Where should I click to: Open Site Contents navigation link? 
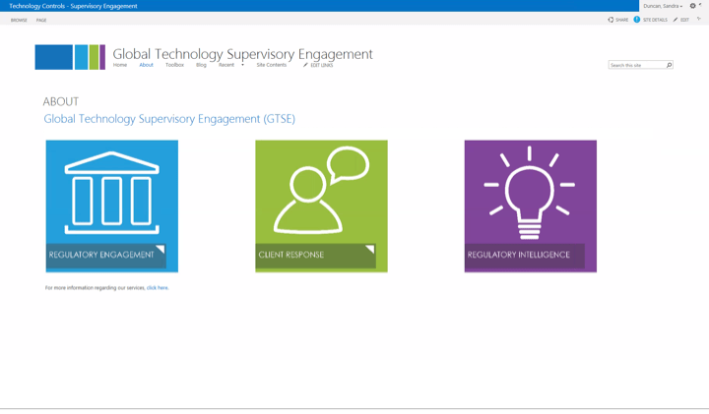(271, 65)
